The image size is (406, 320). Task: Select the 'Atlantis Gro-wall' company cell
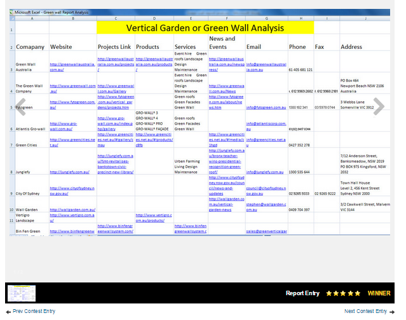[x=32, y=121]
